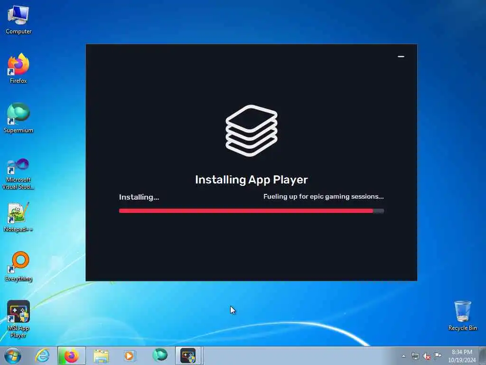The width and height of the screenshot is (486, 365).
Task: Click the Show desktop button
Action: [483, 355]
